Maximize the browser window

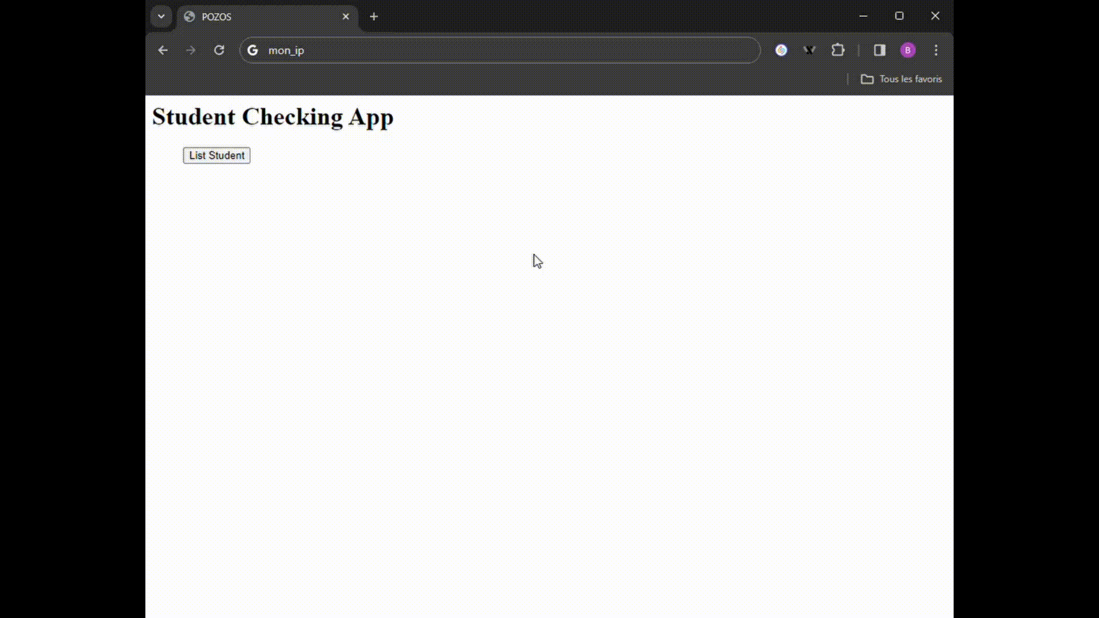(x=899, y=16)
